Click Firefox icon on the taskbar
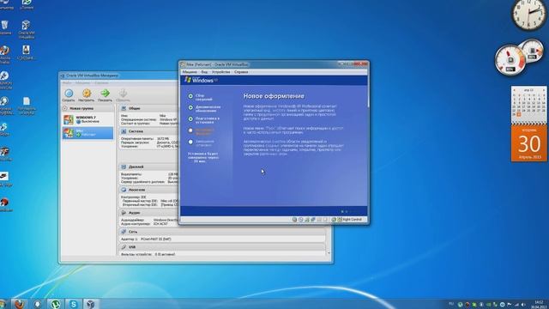The height and width of the screenshot is (309, 549). click(x=20, y=304)
